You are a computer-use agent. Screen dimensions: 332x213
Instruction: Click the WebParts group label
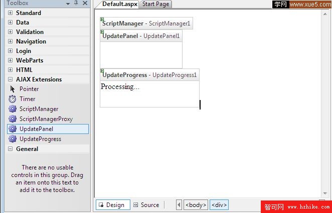click(30, 60)
